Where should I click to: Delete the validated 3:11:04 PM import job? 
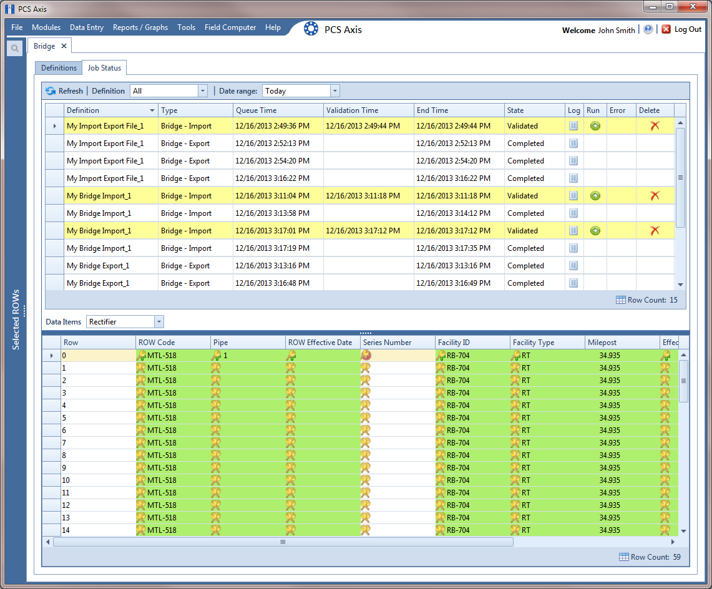pyautogui.click(x=655, y=196)
